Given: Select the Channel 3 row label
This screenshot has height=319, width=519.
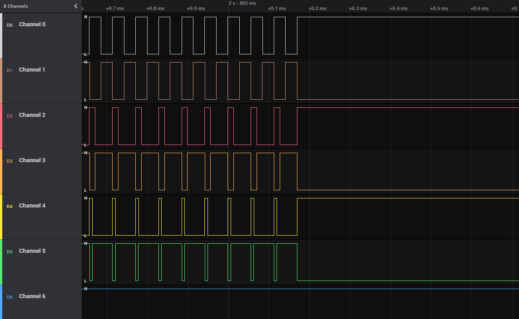Looking at the screenshot, I should point(32,160).
